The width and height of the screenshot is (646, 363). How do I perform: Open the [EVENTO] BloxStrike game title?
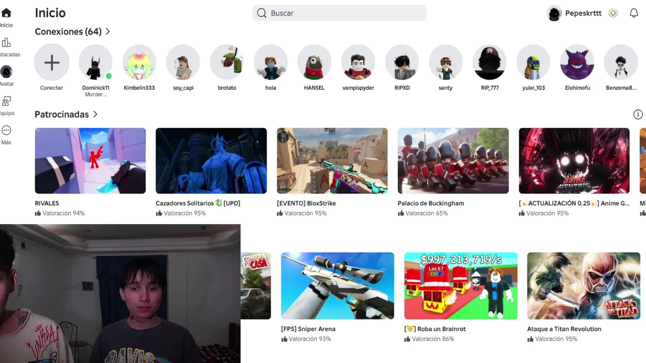[x=306, y=203]
